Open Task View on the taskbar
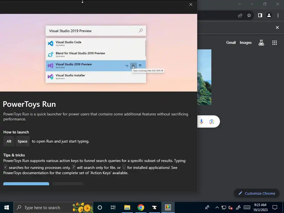 113,207
